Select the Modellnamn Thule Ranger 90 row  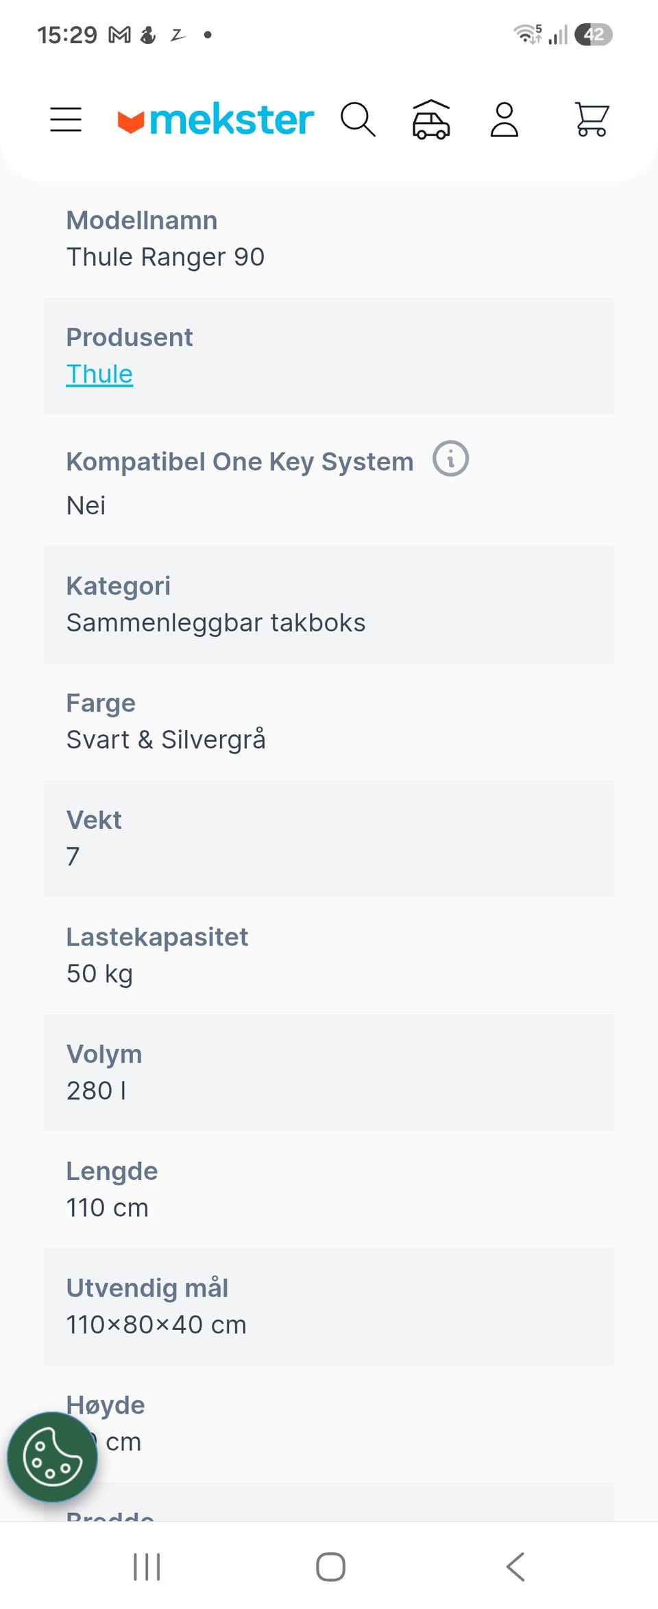[x=329, y=239]
